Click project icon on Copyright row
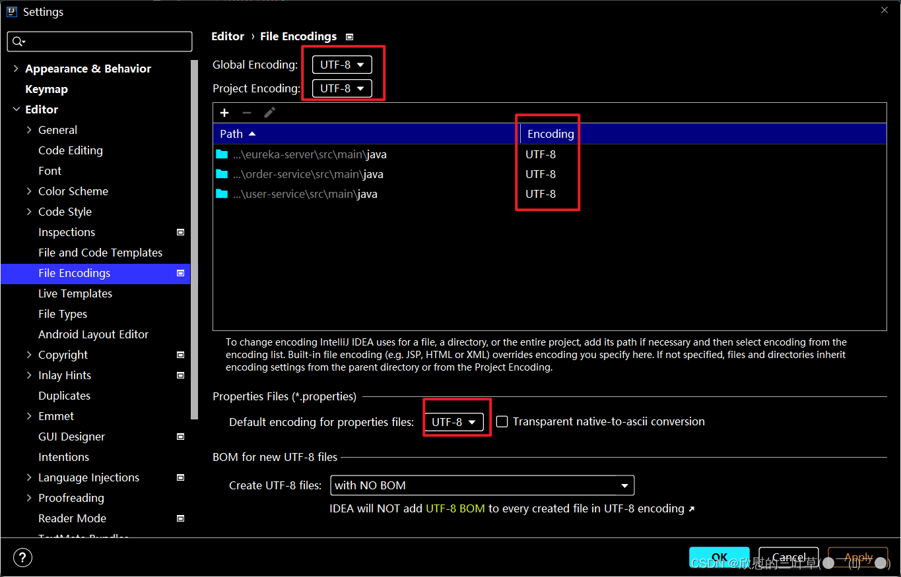This screenshot has width=901, height=577. point(181,355)
